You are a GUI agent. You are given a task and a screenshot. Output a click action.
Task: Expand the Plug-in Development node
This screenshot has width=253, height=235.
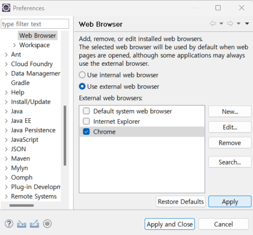(6, 187)
